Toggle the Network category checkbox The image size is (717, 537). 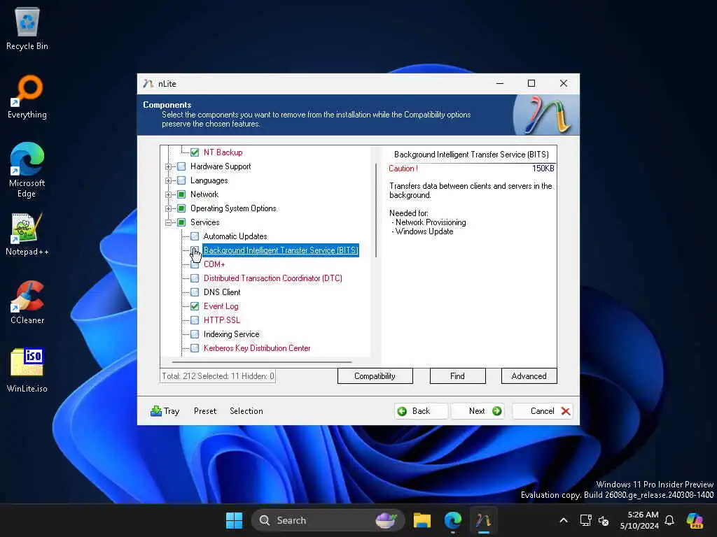click(181, 194)
